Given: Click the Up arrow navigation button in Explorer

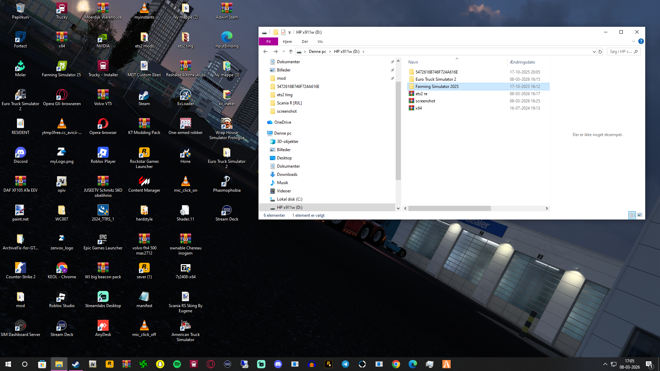Looking at the screenshot, I should (x=291, y=52).
